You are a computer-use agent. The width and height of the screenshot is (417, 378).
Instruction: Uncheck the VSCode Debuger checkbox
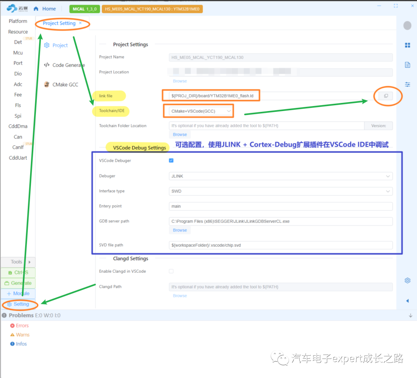(x=171, y=161)
